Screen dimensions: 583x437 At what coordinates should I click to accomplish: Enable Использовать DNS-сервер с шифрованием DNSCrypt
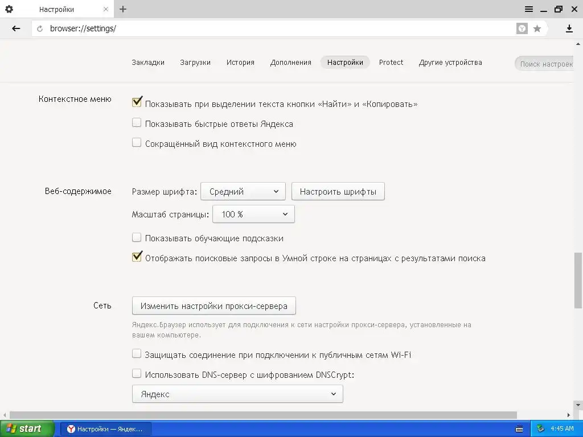point(137,373)
